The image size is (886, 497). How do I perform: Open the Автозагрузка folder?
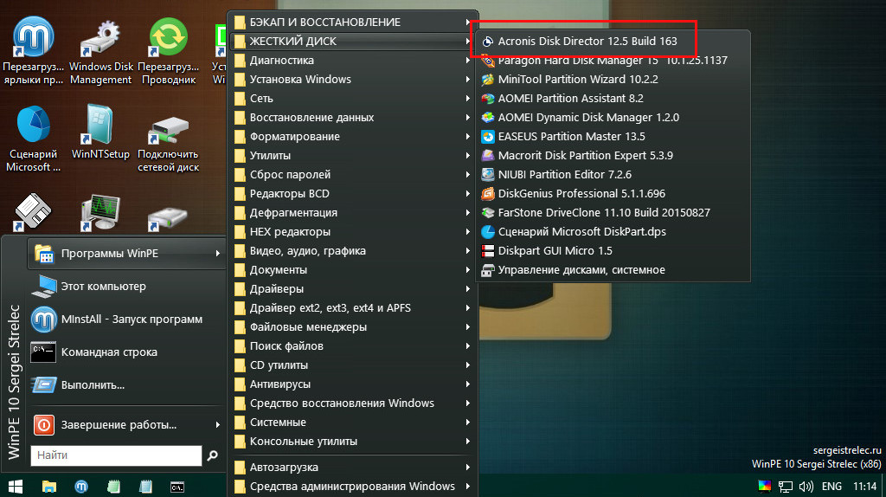353,468
